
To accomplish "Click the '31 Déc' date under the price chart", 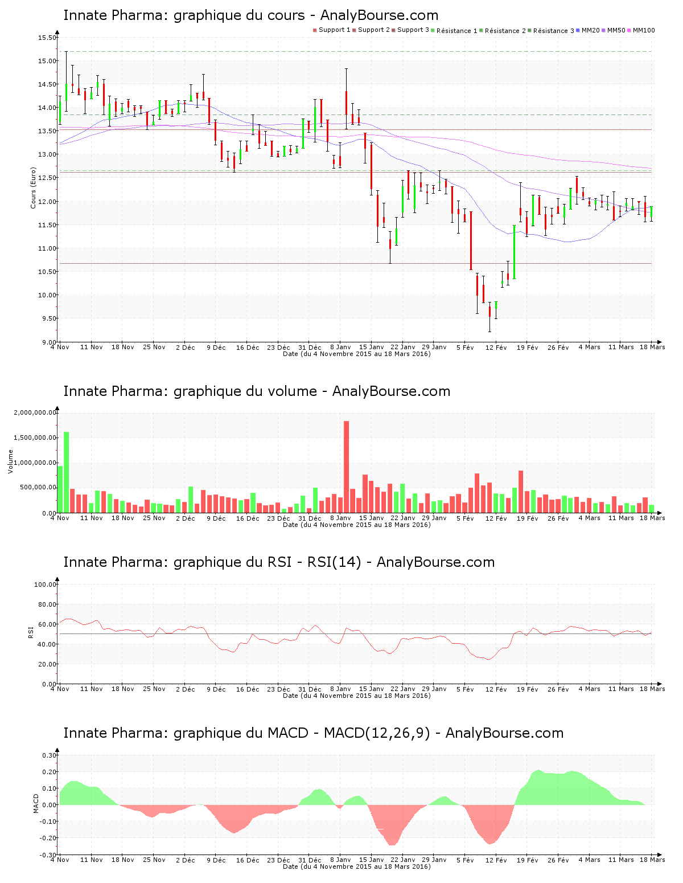I will [310, 347].
